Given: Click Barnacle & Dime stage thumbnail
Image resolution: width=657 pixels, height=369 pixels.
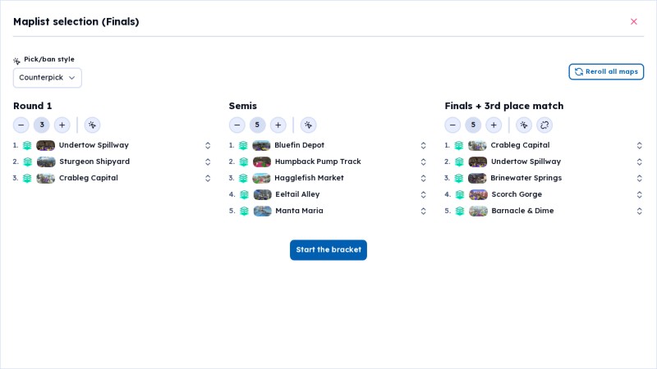Looking at the screenshot, I should (478, 211).
